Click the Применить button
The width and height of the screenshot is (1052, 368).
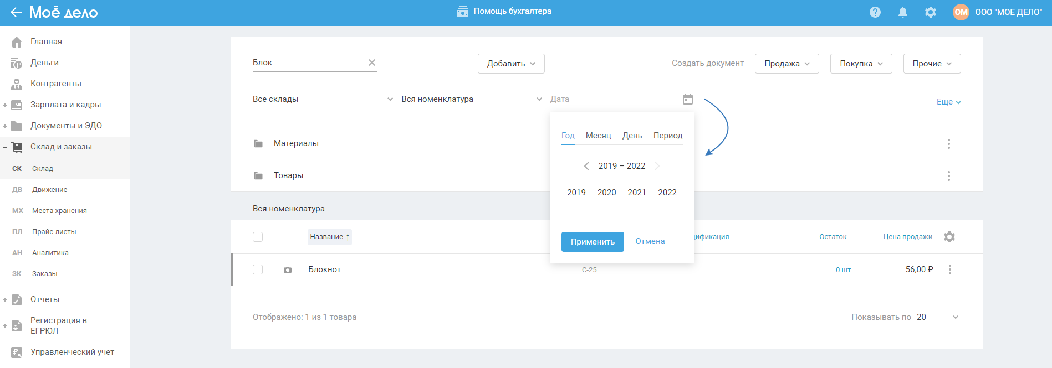(x=593, y=242)
